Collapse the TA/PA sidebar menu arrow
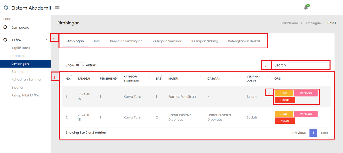 (47, 40)
